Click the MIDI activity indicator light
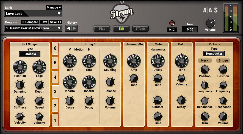 click(x=172, y=23)
